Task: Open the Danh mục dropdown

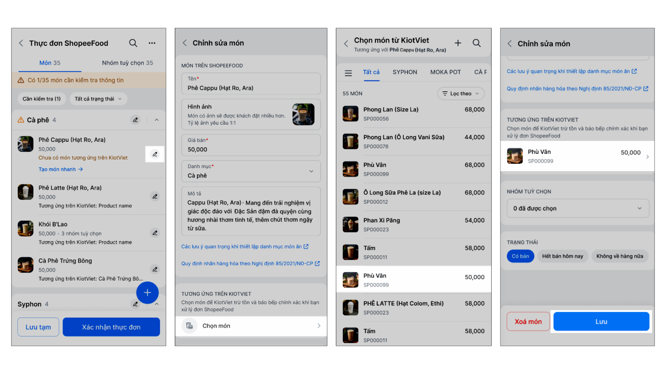Action: click(251, 171)
